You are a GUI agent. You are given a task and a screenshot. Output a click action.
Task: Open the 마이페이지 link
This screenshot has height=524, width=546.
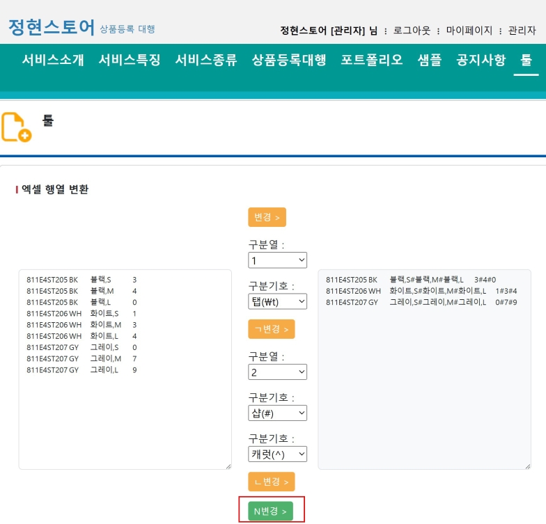pos(469,31)
